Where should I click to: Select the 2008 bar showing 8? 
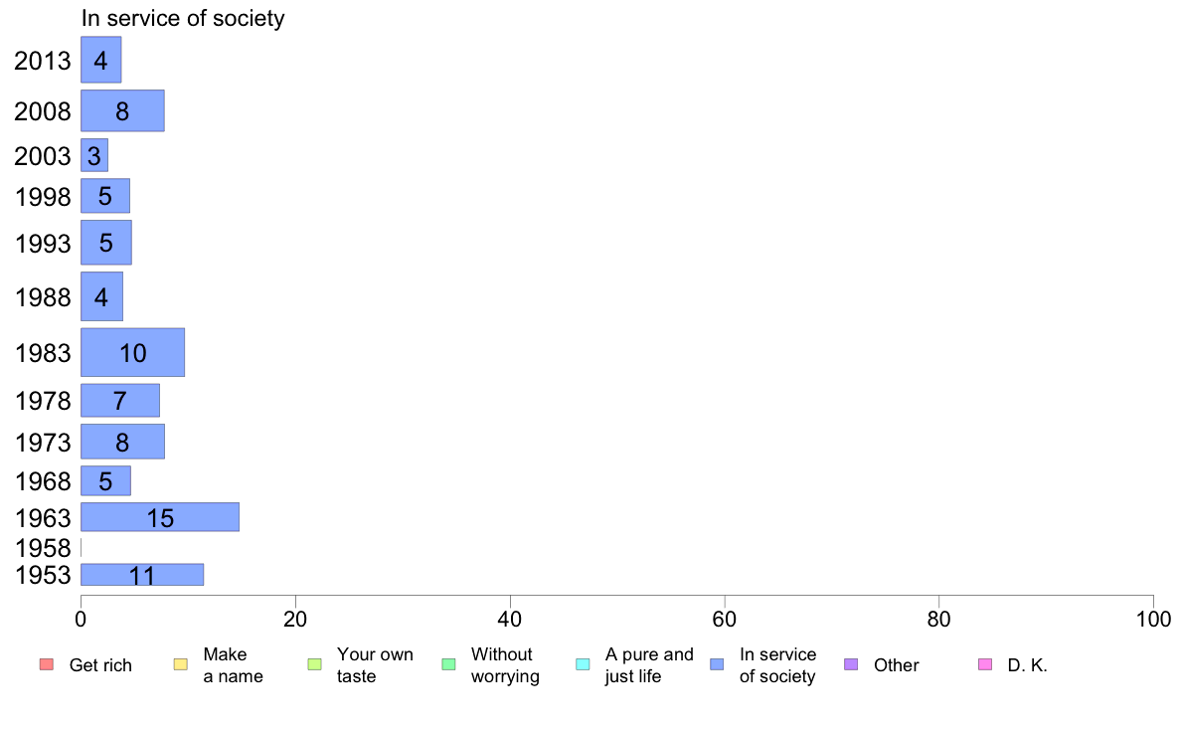point(122,110)
